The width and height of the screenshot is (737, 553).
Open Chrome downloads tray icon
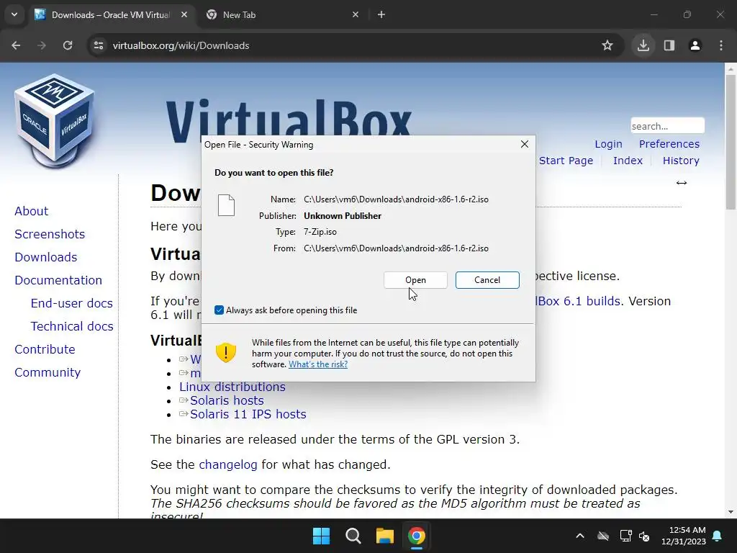coord(643,45)
